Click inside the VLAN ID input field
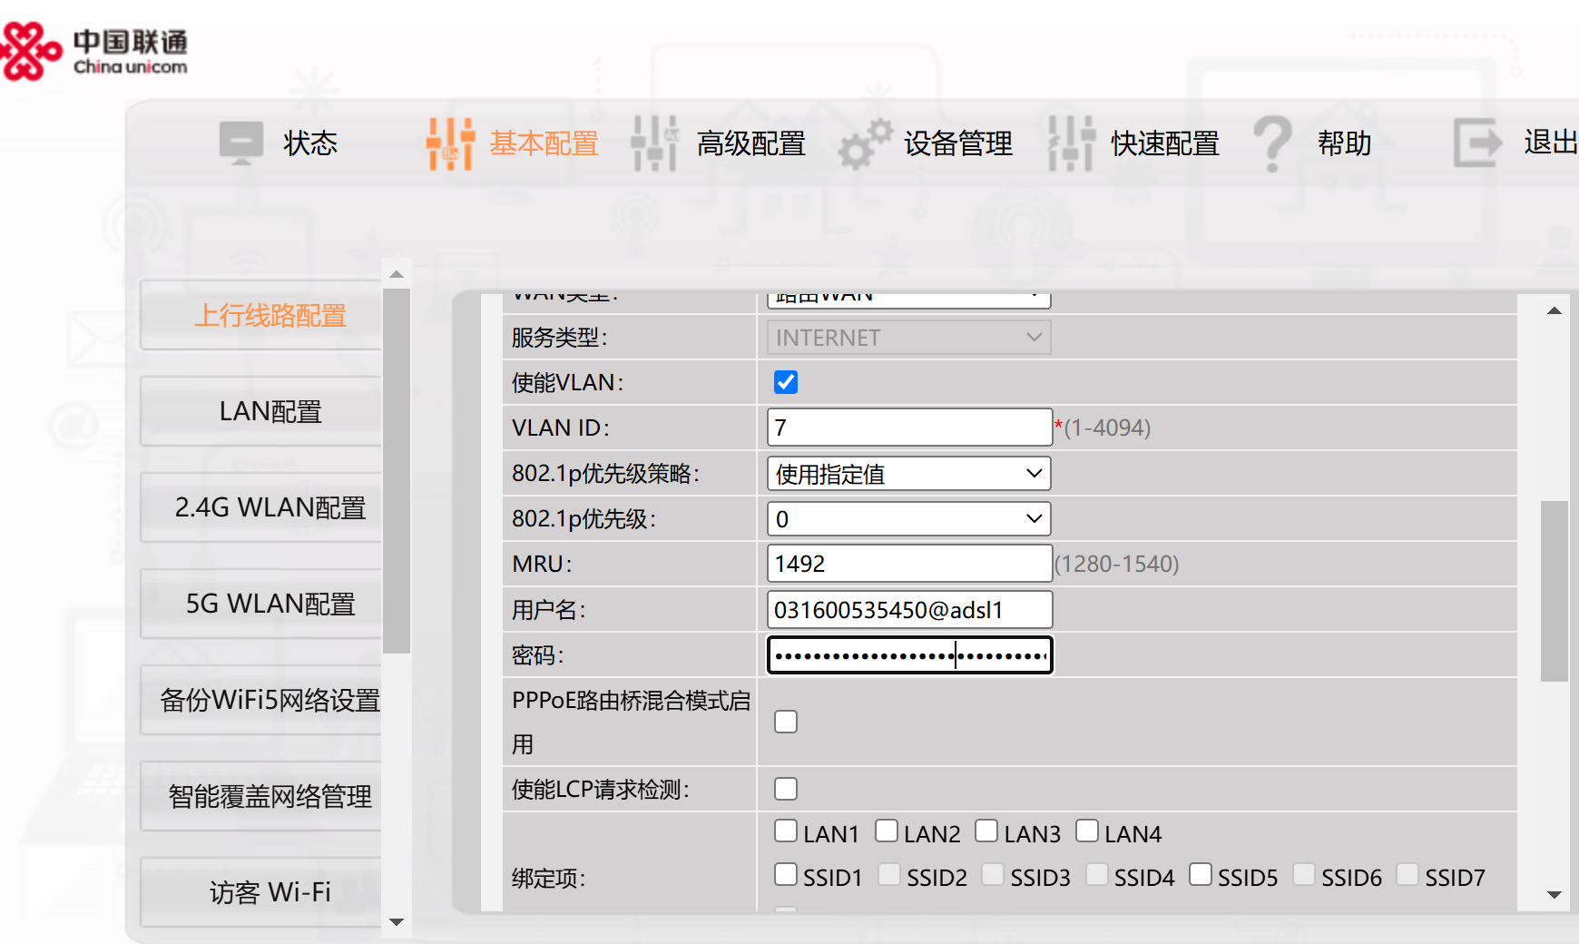This screenshot has width=1579, height=944. point(907,427)
